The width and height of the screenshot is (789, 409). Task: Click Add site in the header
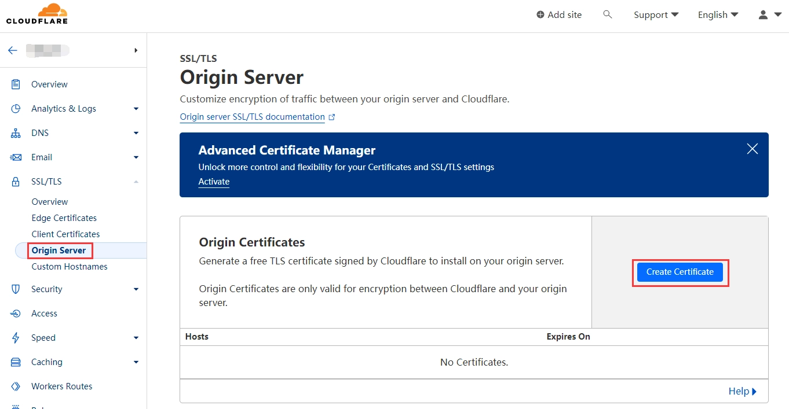click(x=558, y=15)
